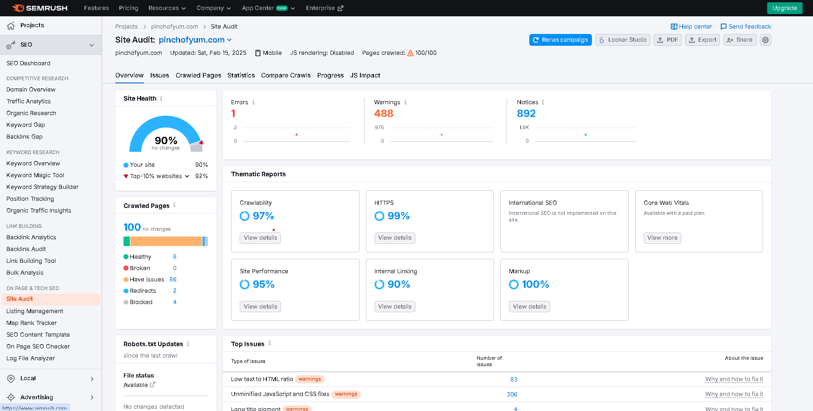Click the Markup 100% ring icon
813x411 pixels.
[514, 285]
